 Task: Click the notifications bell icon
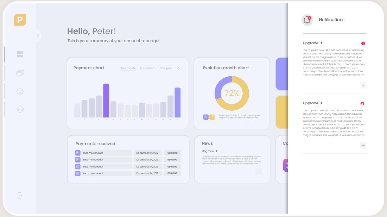tap(307, 20)
